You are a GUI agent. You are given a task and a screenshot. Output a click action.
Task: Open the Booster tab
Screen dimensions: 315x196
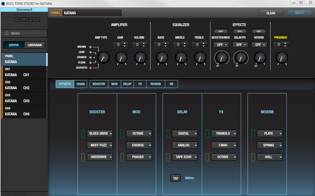point(99,84)
